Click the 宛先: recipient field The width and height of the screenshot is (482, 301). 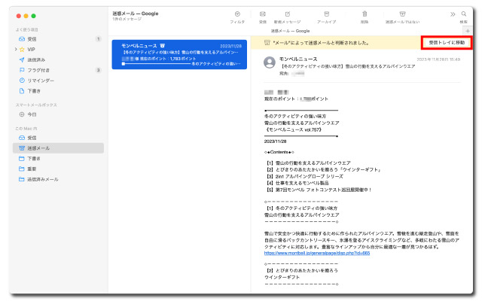pyautogui.click(x=291, y=74)
